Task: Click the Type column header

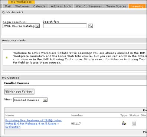Action: (124, 115)
